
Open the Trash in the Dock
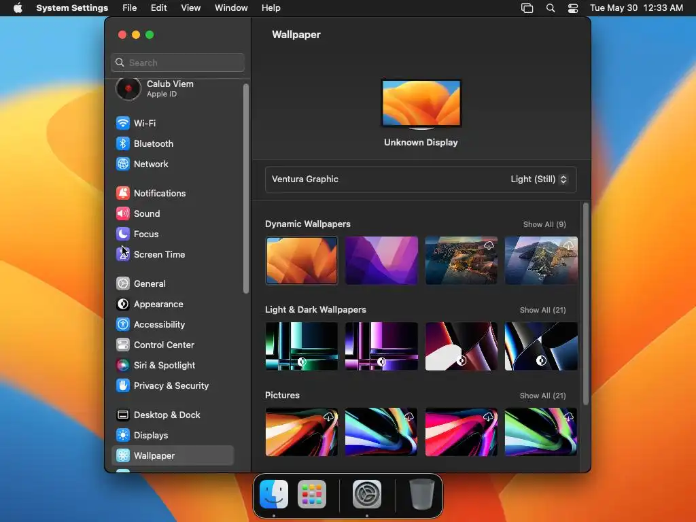click(421, 494)
